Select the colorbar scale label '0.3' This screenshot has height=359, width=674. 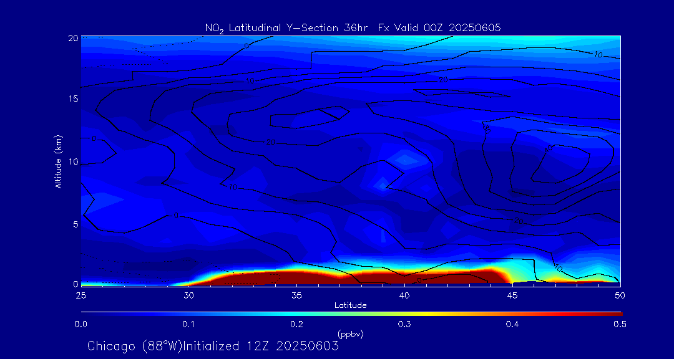click(404, 325)
